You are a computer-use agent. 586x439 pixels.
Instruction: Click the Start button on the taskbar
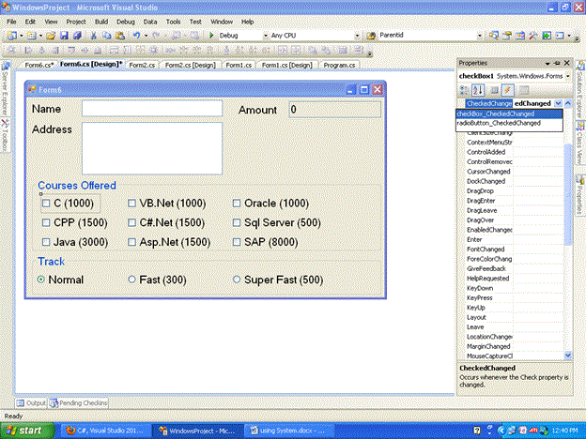pos(27,431)
